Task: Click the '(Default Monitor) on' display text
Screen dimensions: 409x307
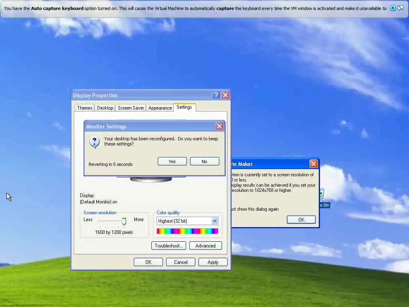Action: (99, 202)
